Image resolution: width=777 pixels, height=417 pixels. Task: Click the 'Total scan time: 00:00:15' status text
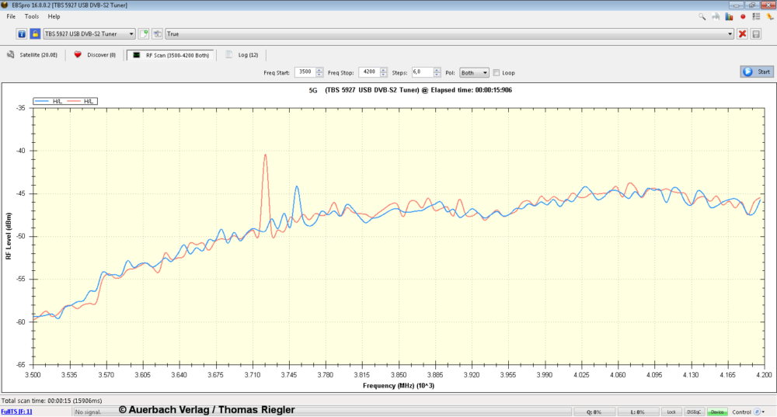[51, 401]
